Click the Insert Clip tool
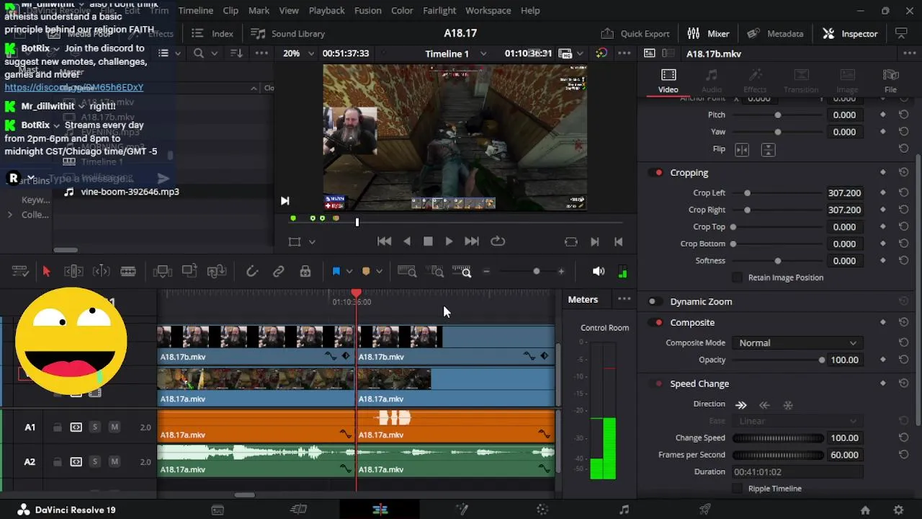This screenshot has width=922, height=519. pos(162,271)
